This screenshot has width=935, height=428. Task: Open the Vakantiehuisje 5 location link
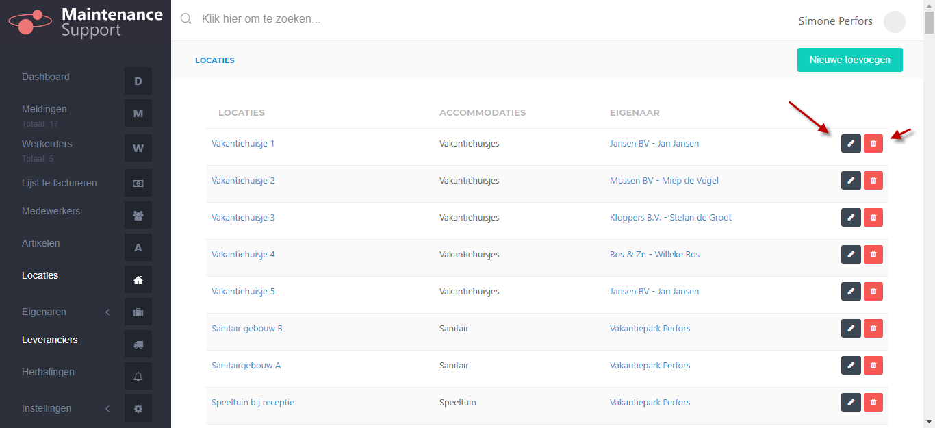[x=243, y=292]
